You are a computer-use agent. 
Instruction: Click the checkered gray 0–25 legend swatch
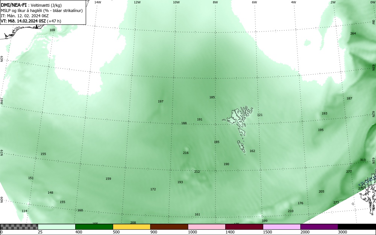[19, 227]
